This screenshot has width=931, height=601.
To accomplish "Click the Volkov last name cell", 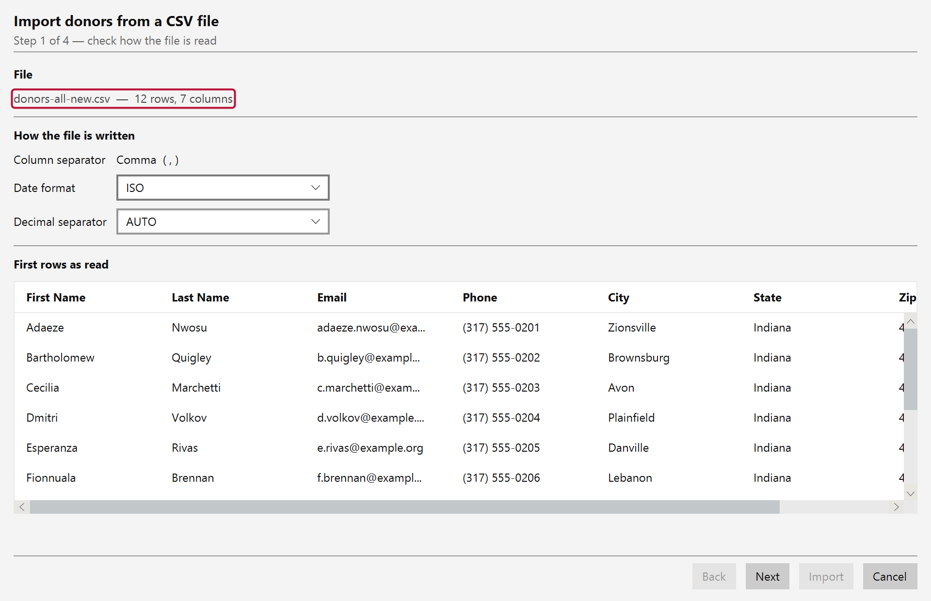I will 189,418.
